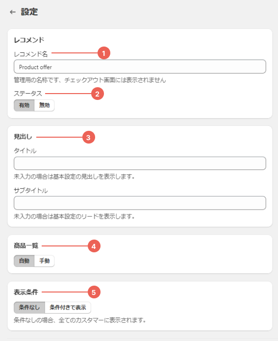Set status to 有効
The width and height of the screenshot is (278, 341).
tap(24, 105)
